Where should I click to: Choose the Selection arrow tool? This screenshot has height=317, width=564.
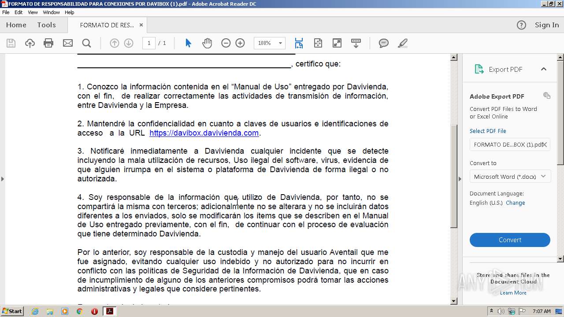click(189, 43)
